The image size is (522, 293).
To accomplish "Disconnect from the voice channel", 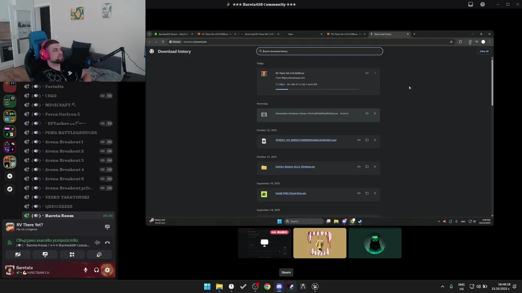I will 107,243.
